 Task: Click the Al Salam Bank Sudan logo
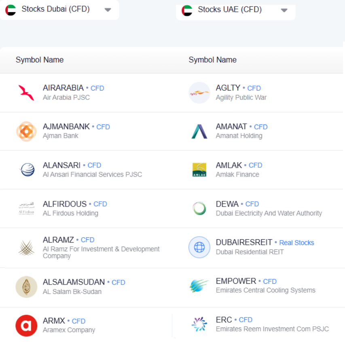26,287
